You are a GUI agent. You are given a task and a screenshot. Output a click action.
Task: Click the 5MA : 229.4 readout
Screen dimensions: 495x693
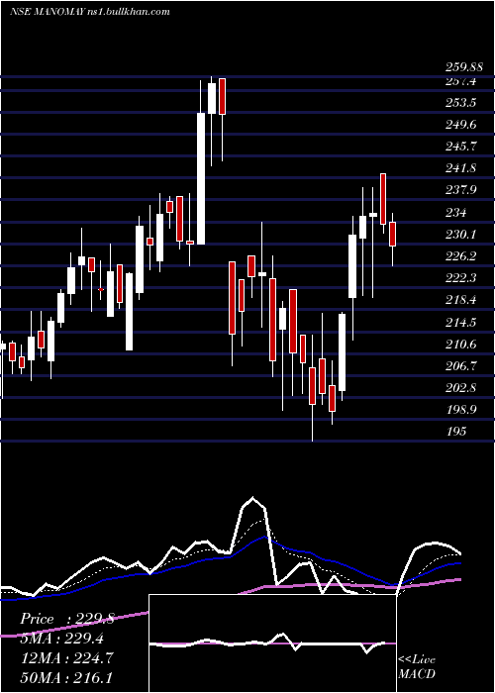(x=64, y=639)
